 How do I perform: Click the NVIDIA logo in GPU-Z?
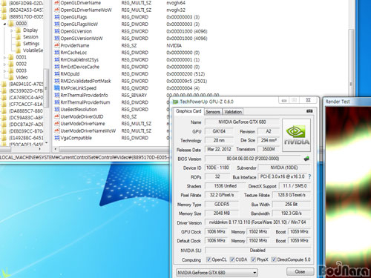click(296, 135)
